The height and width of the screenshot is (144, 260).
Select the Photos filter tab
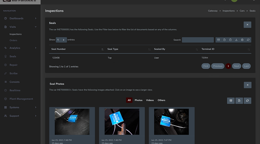coord(138,100)
